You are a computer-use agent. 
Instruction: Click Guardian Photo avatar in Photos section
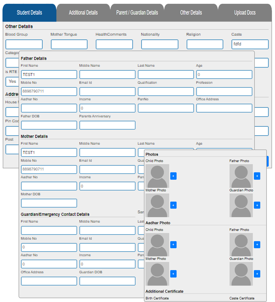[x=241, y=205]
